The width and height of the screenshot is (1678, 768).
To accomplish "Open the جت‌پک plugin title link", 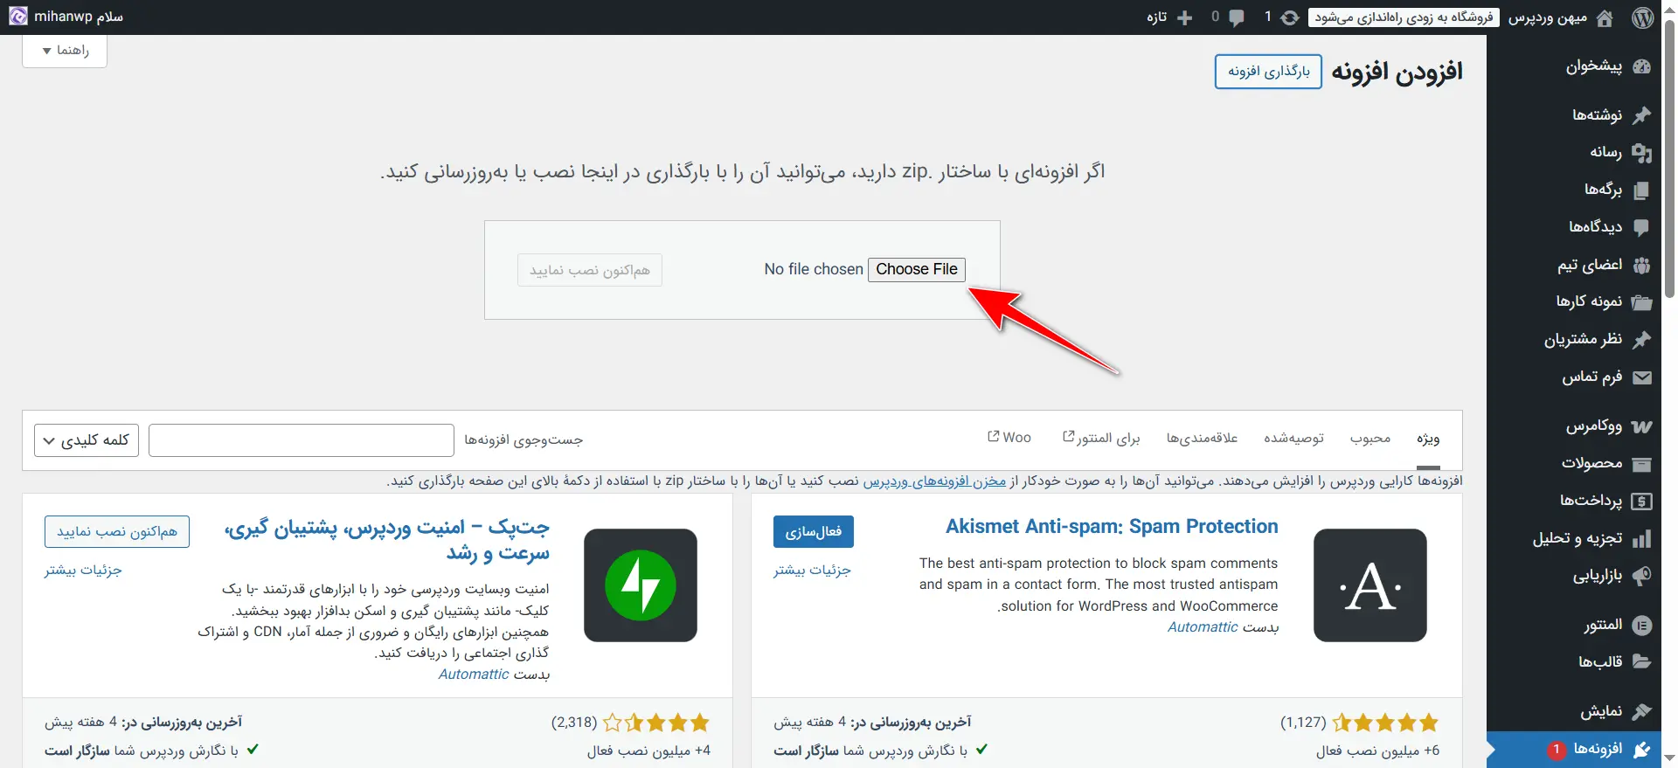I will click(387, 540).
